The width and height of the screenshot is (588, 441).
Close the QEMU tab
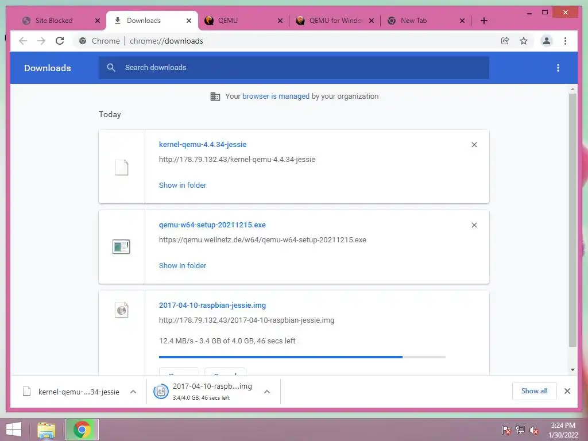pos(280,21)
